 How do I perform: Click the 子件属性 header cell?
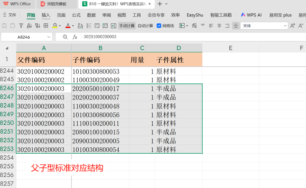(179, 60)
